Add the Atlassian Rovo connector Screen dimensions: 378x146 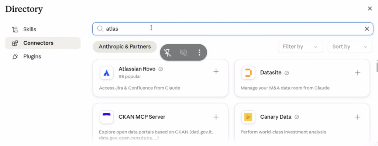tap(216, 71)
